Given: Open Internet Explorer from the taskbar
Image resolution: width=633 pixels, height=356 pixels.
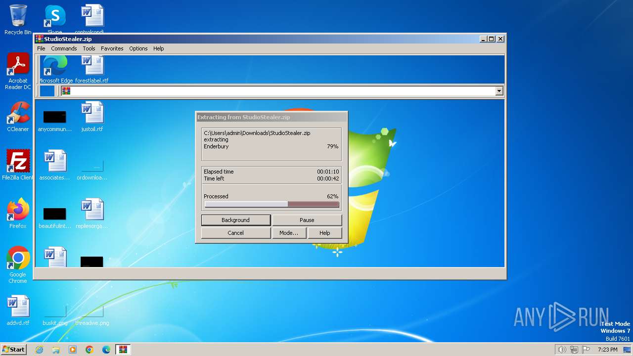Looking at the screenshot, I should click(x=39, y=350).
